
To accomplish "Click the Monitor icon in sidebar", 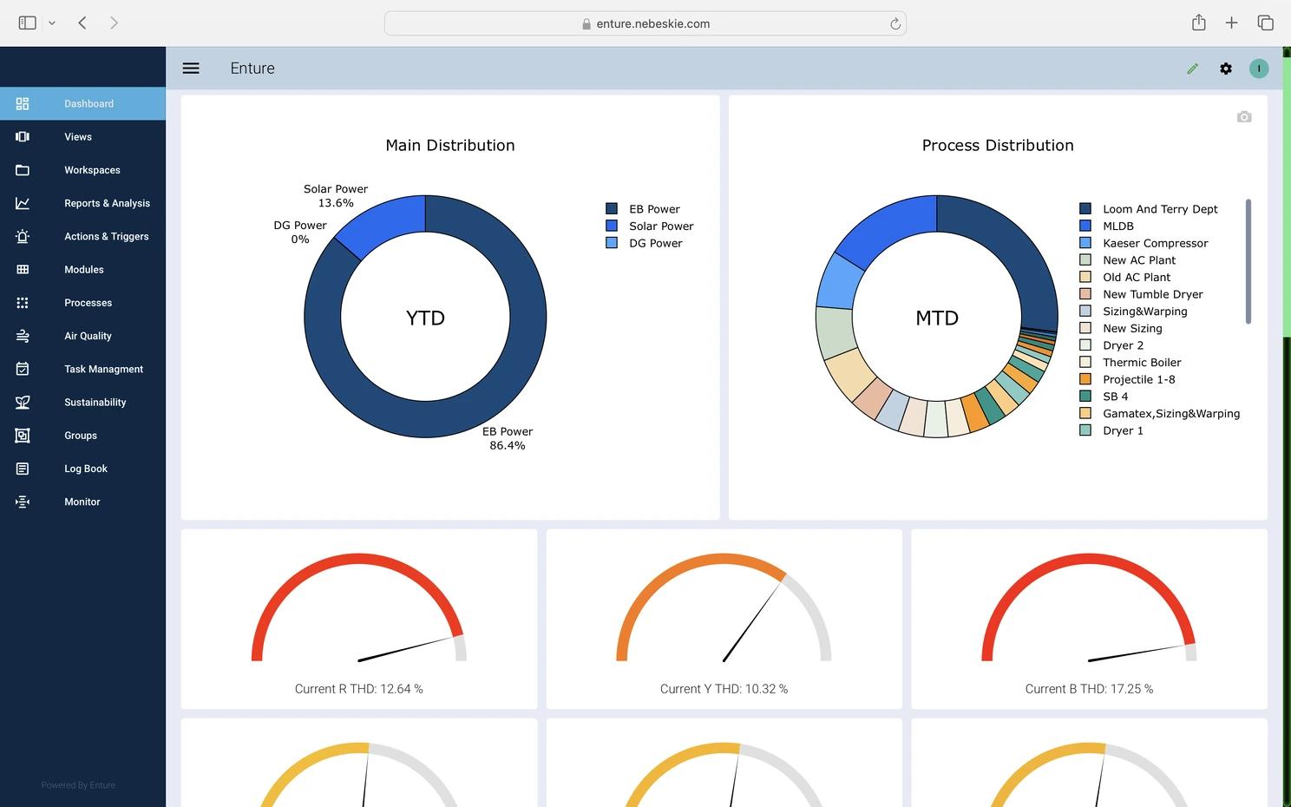I will coord(23,502).
